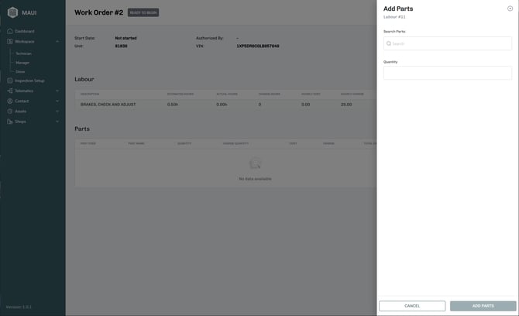Focus the Quantity input field
The image size is (519, 316).
pos(448,73)
